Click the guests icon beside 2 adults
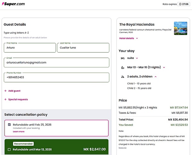The width and height of the screenshot is (192, 155). (123, 77)
